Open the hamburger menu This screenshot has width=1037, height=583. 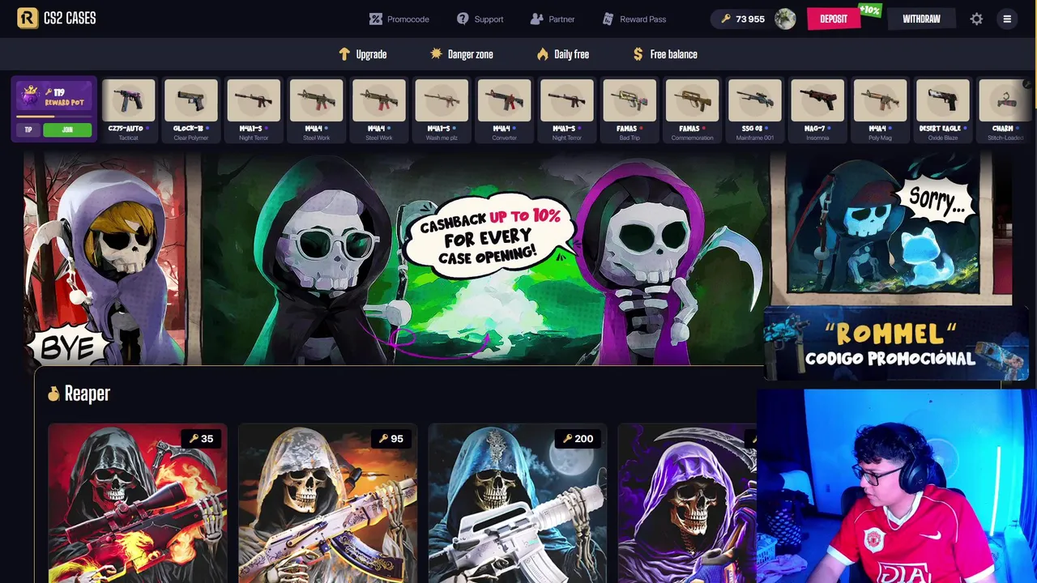coord(1007,19)
